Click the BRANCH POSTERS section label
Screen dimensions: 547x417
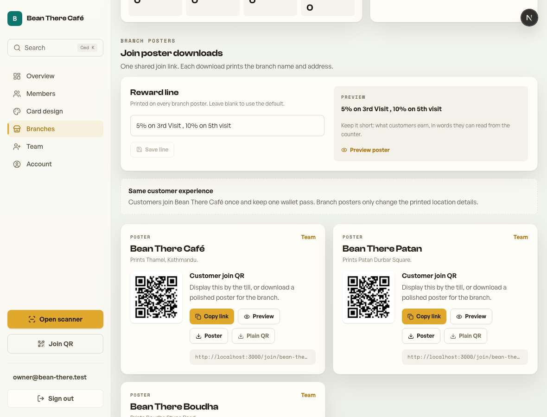click(x=148, y=41)
